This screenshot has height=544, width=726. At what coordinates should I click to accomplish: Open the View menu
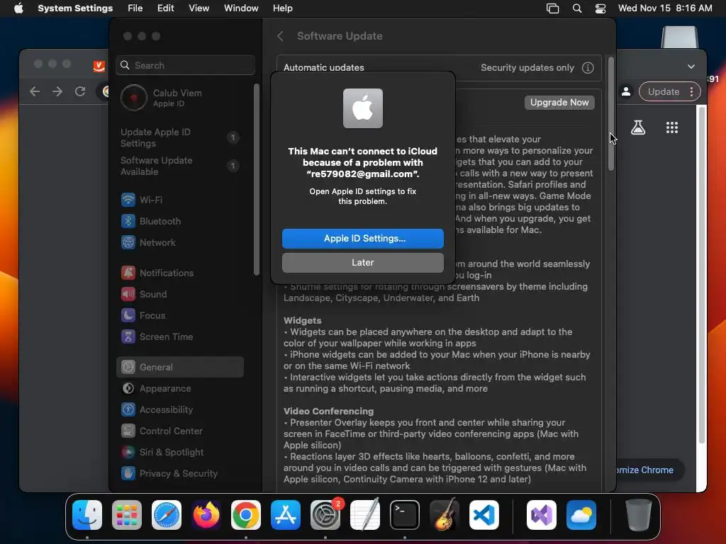coord(199,8)
